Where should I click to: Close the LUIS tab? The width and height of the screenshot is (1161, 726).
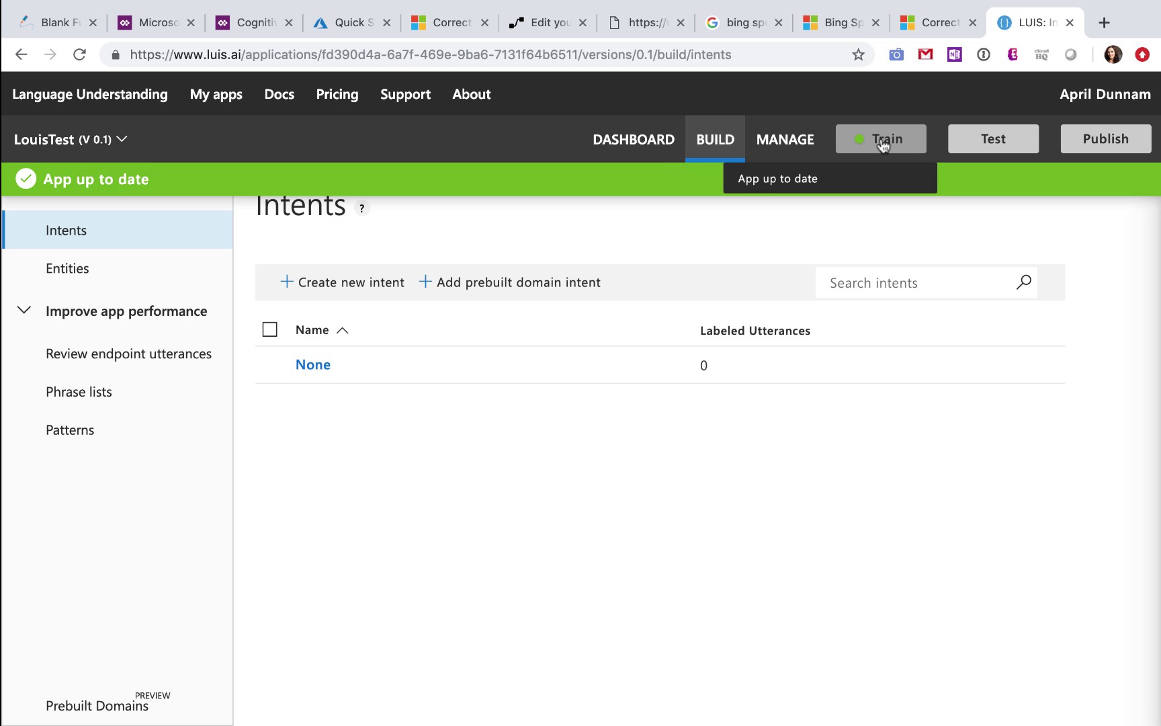1070,23
